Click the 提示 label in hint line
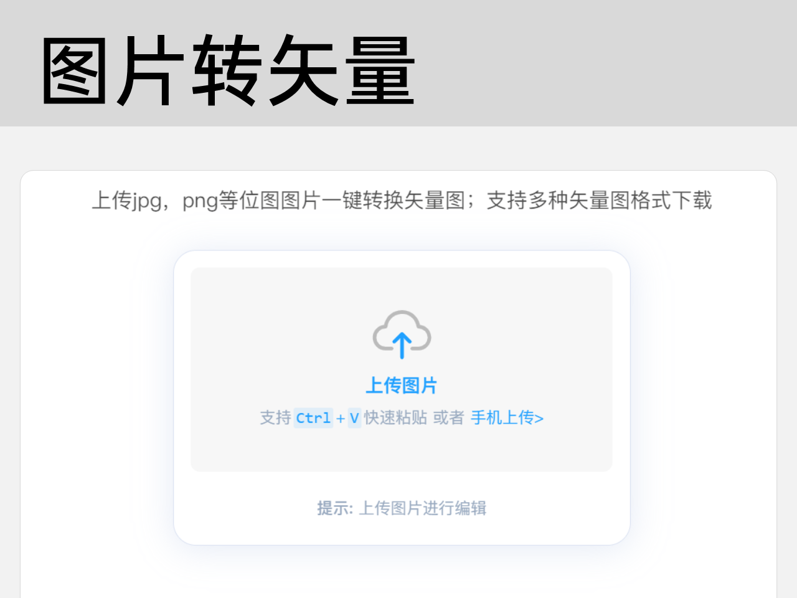797x598 pixels. 332,508
